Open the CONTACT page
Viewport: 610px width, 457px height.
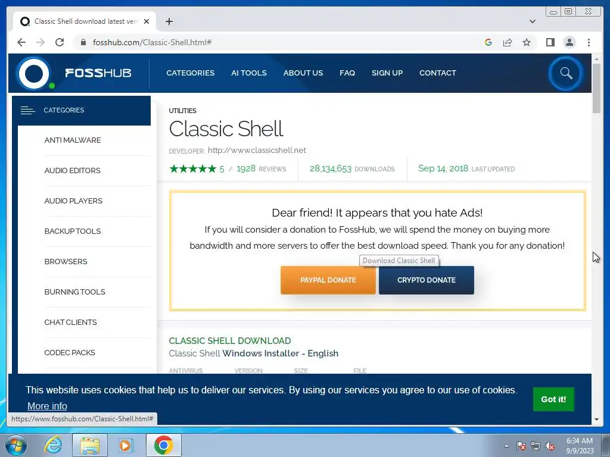438,73
